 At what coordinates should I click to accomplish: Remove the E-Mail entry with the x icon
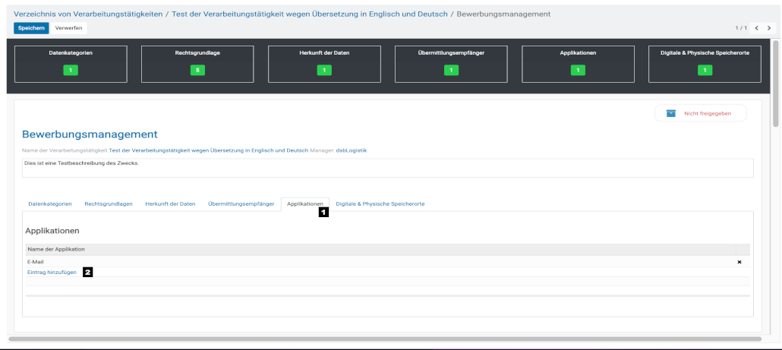coord(739,262)
